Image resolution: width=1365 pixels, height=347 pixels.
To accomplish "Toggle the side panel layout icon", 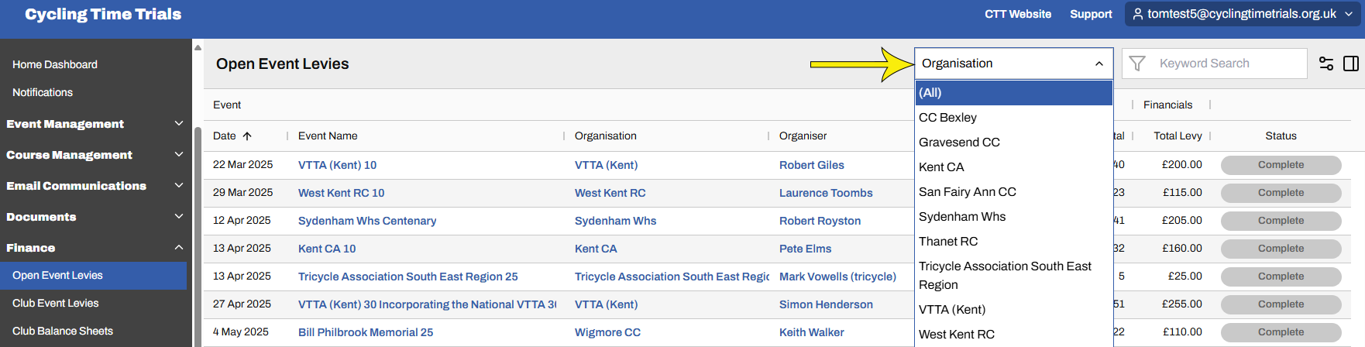I will (1351, 64).
